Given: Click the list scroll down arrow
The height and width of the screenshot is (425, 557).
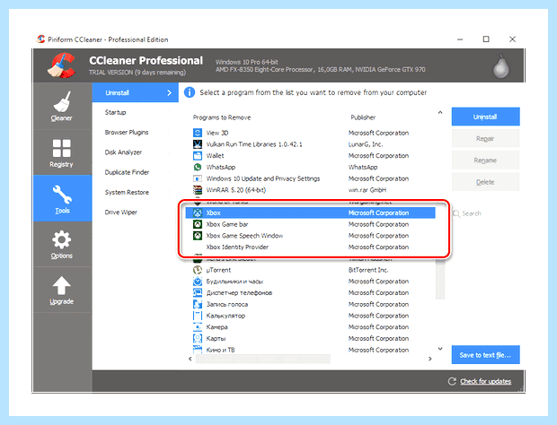Looking at the screenshot, I should click(440, 349).
